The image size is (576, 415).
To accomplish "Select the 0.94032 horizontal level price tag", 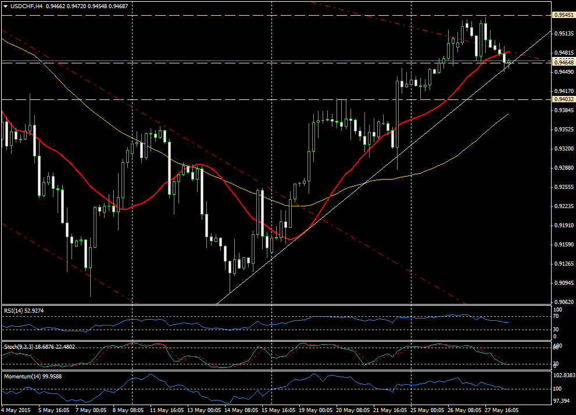I will [x=563, y=100].
